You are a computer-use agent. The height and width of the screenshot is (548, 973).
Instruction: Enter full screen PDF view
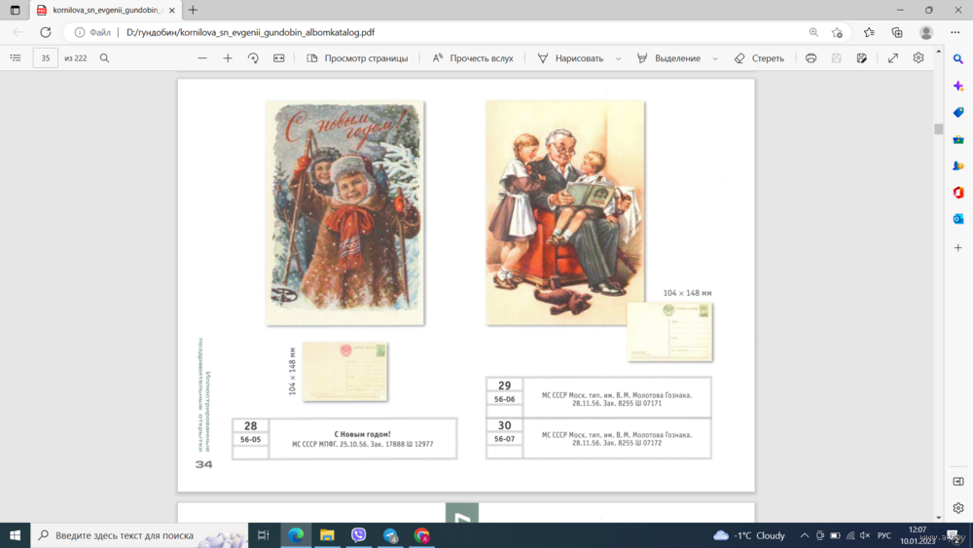(893, 57)
